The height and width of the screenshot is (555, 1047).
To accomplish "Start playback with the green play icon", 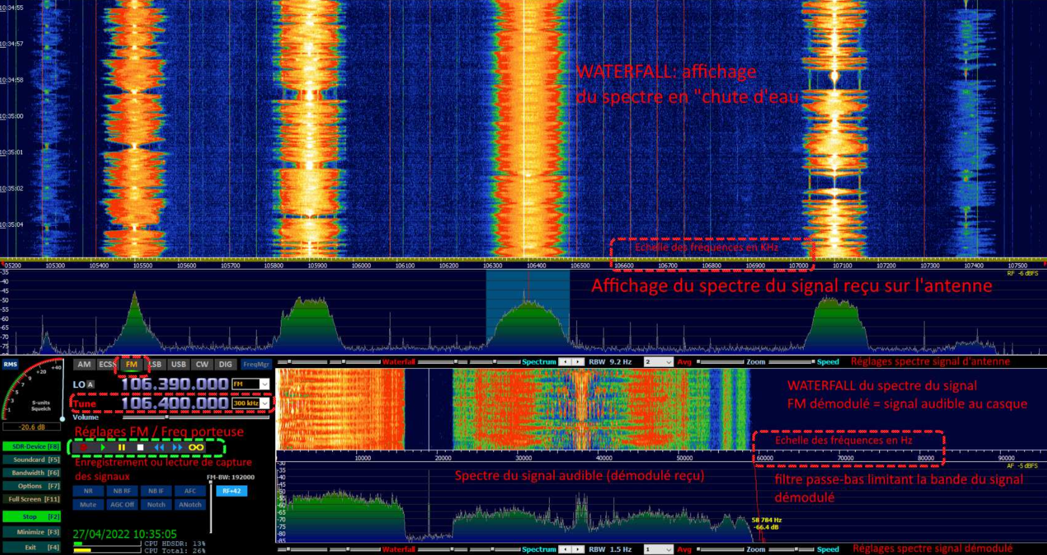I will point(103,447).
